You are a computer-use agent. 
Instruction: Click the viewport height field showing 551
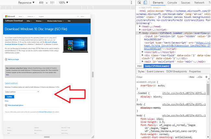[x=52, y=3]
